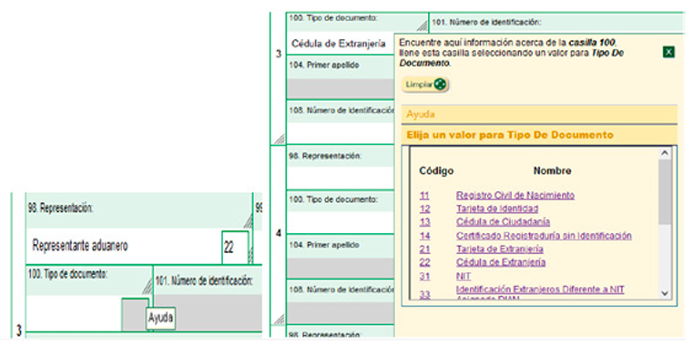Click the Representación field in section 4
Viewport: 693px width, 346px height.
tap(341, 178)
